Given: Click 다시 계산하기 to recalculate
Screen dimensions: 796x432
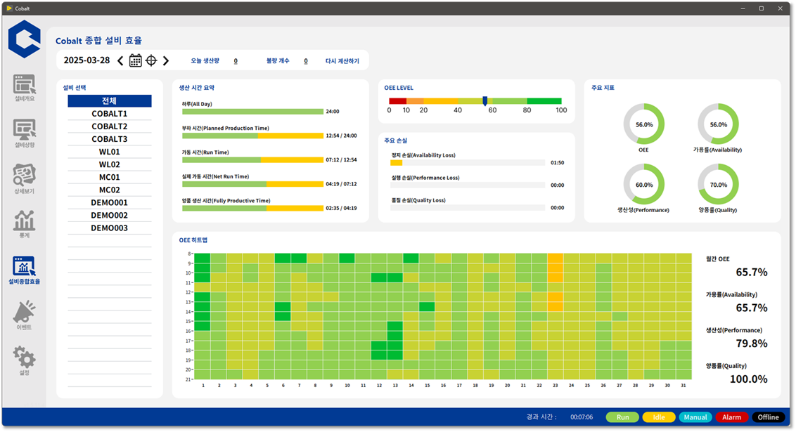Looking at the screenshot, I should [x=342, y=61].
